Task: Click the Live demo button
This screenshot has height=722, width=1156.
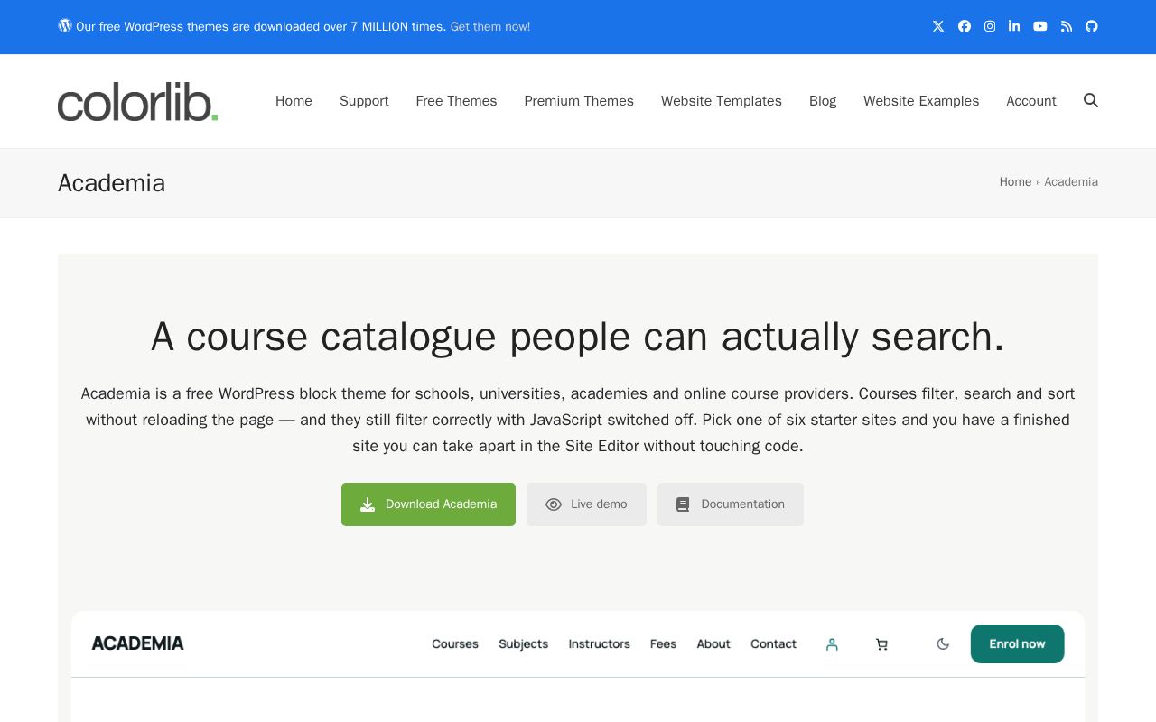Action: click(x=586, y=504)
